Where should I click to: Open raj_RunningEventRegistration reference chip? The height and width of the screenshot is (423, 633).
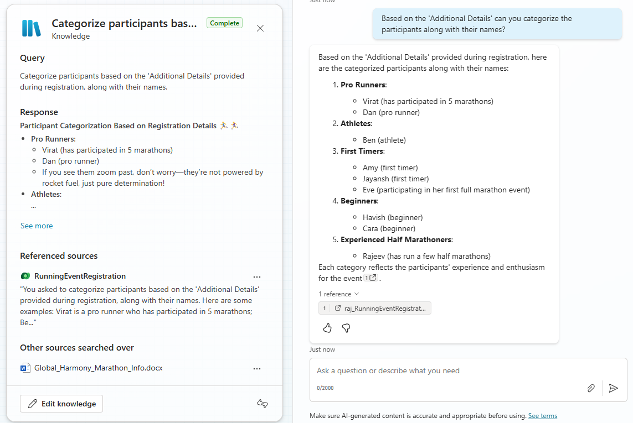[375, 309]
